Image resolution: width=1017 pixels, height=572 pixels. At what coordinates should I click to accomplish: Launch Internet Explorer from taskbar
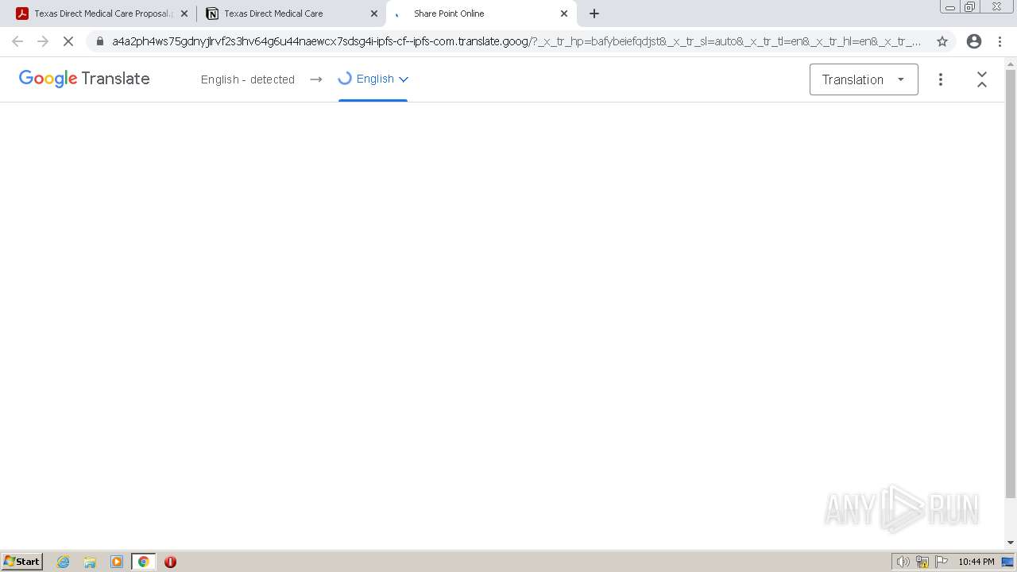[64, 562]
